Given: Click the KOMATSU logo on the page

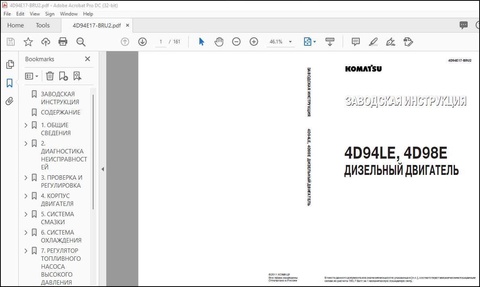Looking at the screenshot, I should point(363,68).
